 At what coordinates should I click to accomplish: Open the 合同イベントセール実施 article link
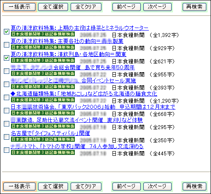[x=73, y=81]
